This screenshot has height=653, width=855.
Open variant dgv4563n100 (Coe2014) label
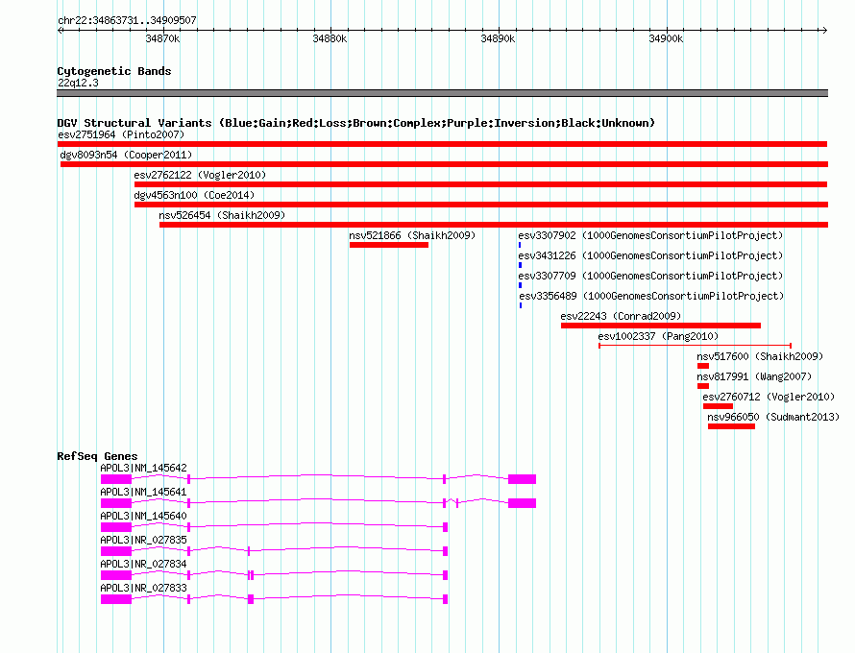(x=194, y=195)
